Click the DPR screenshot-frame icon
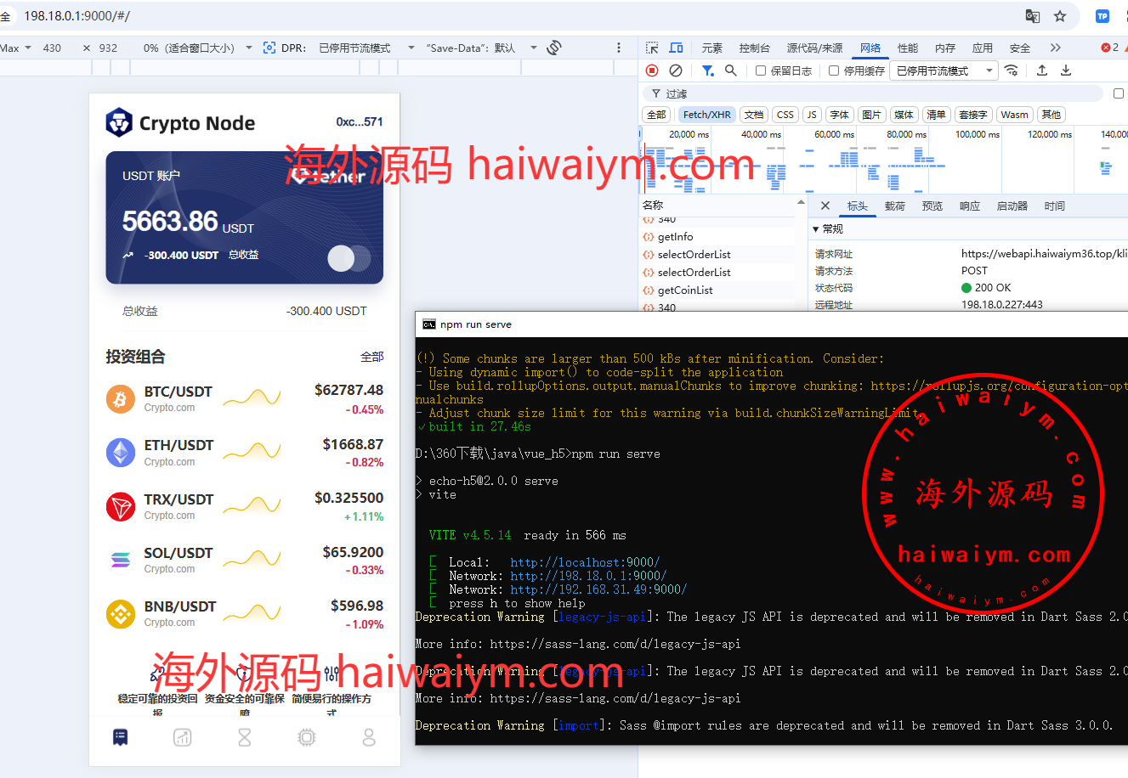 click(x=269, y=48)
